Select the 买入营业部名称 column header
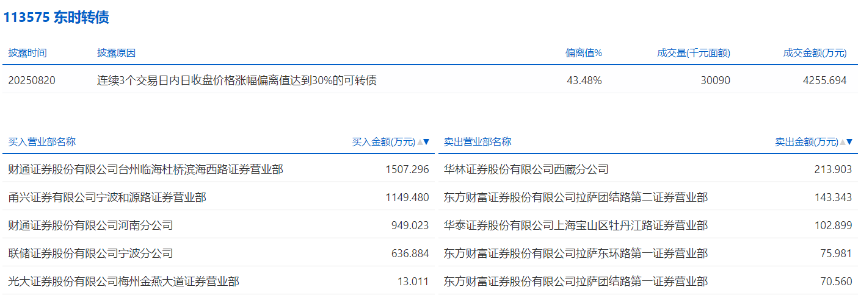861x298 pixels. (x=42, y=142)
